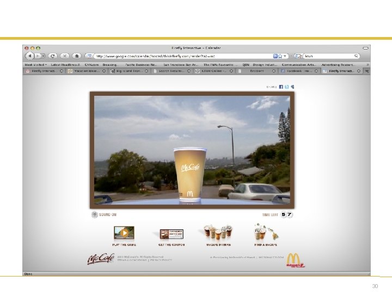Share the page on Facebook
The image size is (392, 294).
(x=281, y=87)
